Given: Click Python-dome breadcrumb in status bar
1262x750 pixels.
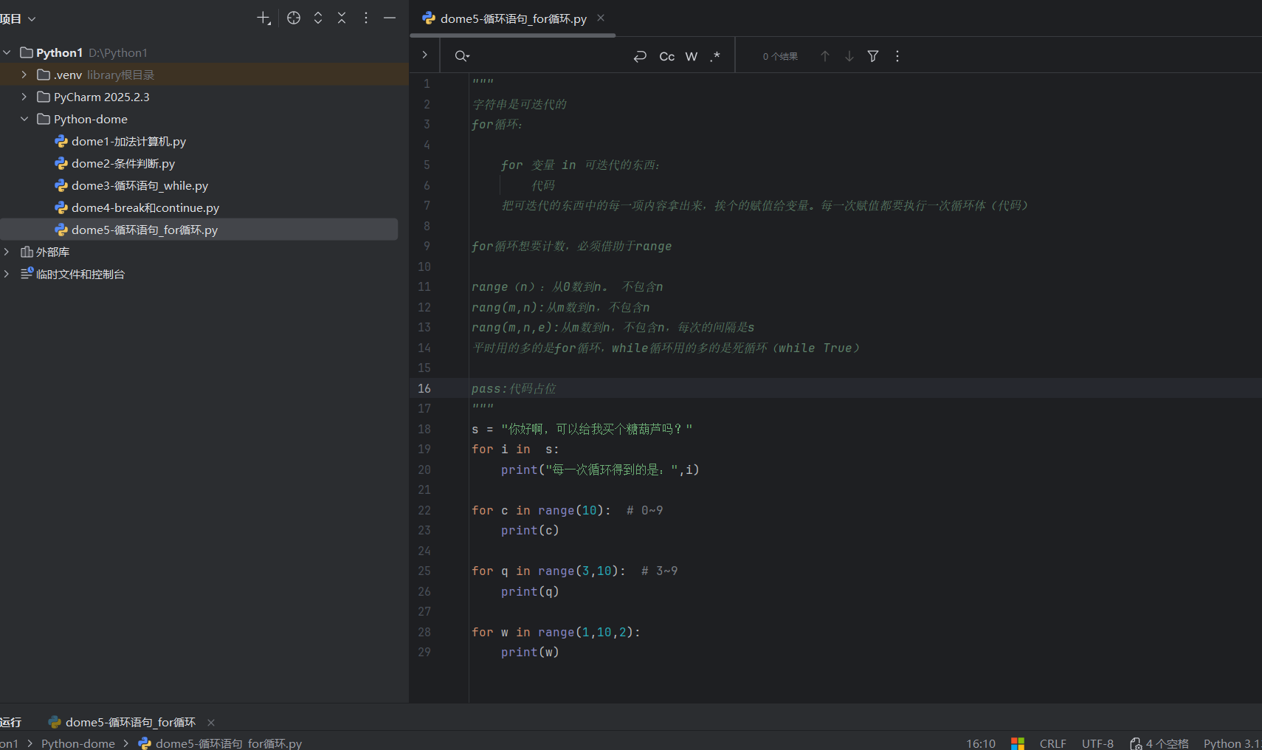Looking at the screenshot, I should [78, 743].
